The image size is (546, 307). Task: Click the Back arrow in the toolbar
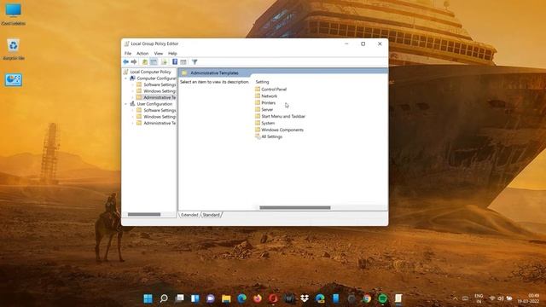[125, 62]
